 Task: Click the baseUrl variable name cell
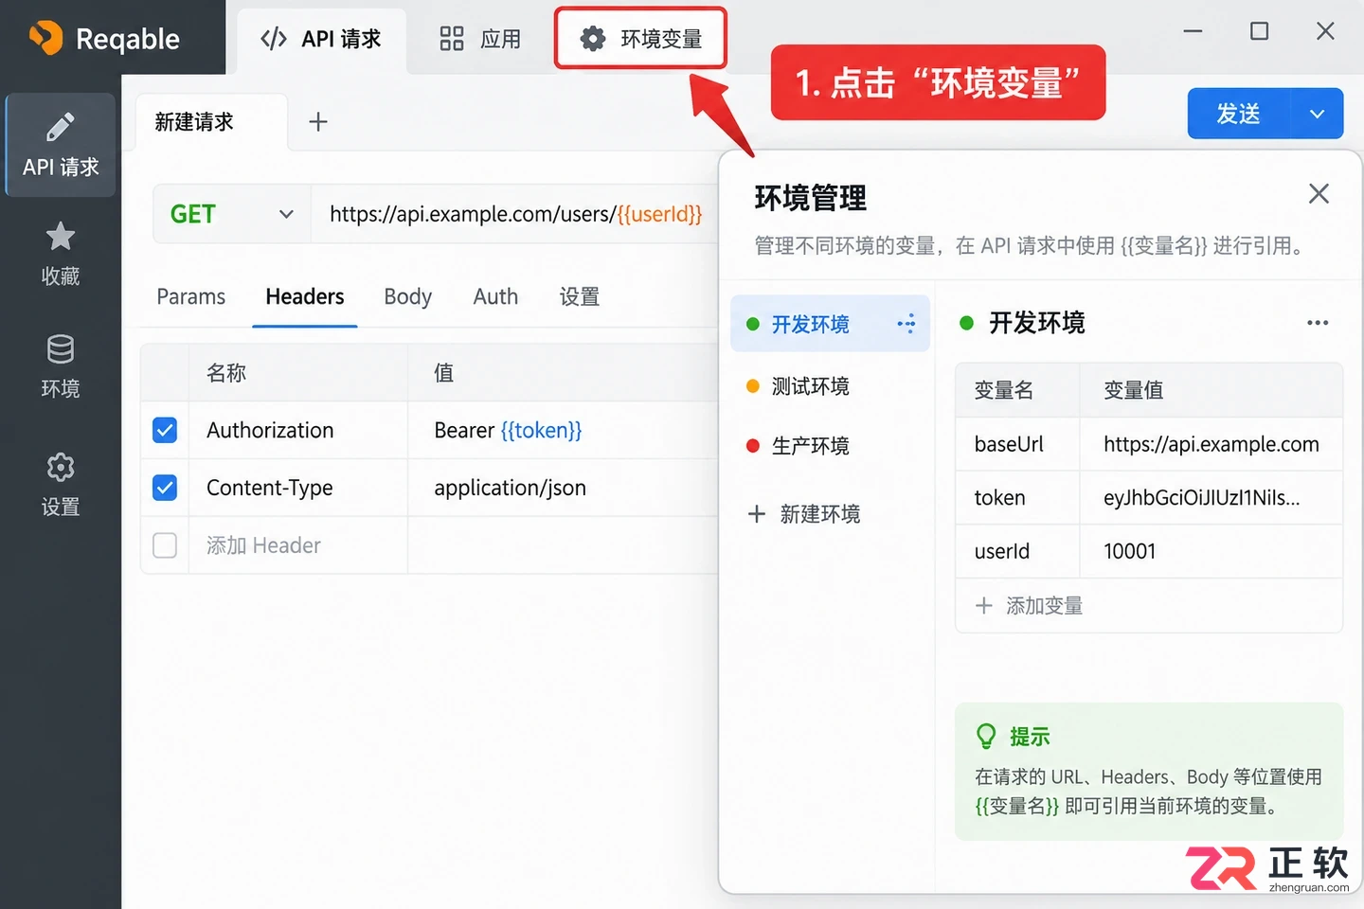[1018, 444]
